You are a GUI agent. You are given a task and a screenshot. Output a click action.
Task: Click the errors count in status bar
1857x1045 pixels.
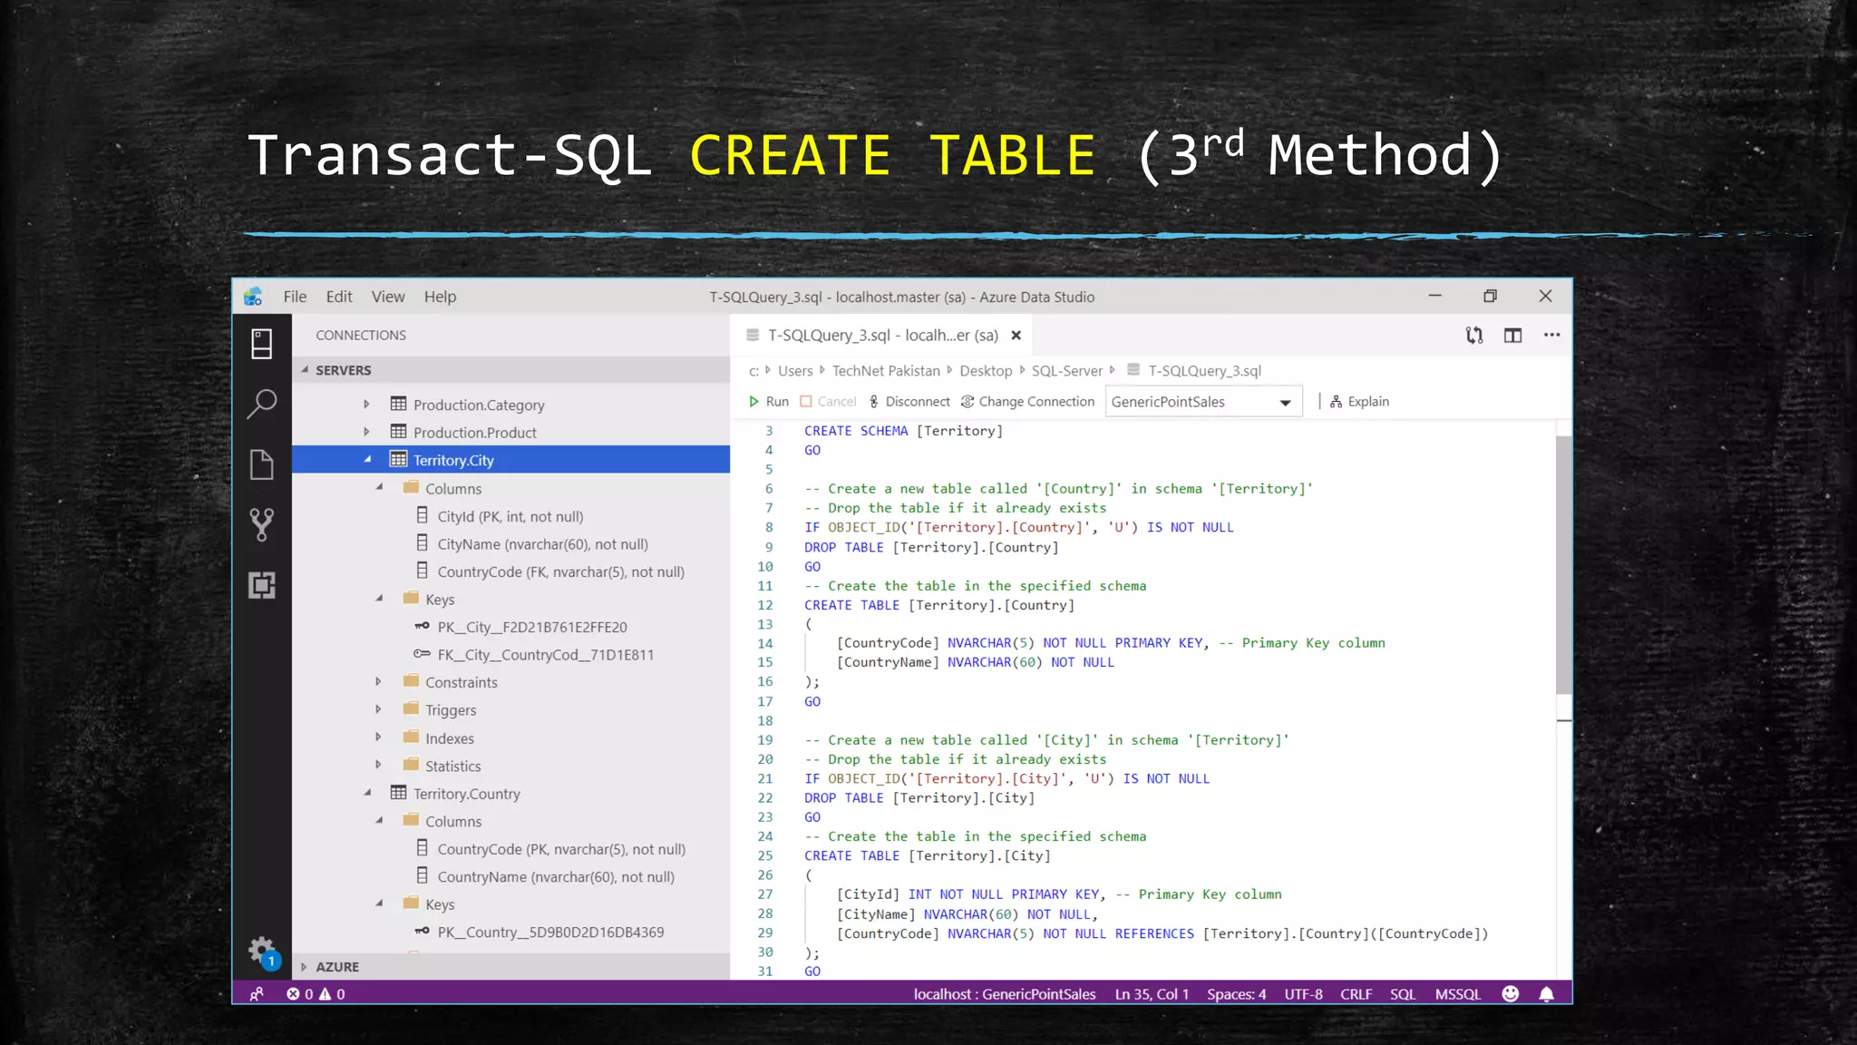300,994
